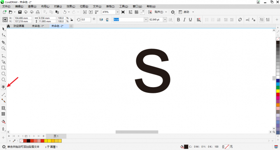This screenshot has height=150, width=280.
Task: Click the Import icon
Action: [x=85, y=12]
